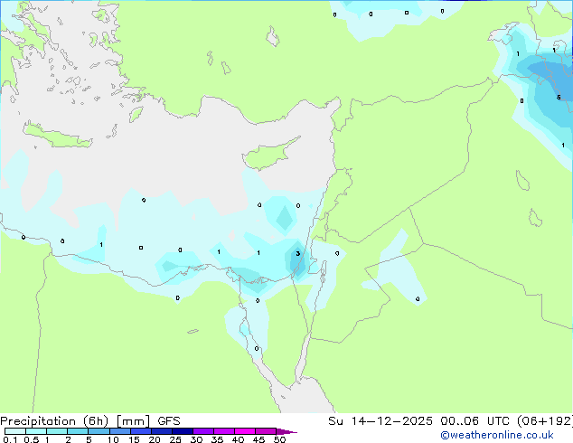Pick the 15–20 mm legend swatch
The image size is (573, 443).
(x=141, y=431)
